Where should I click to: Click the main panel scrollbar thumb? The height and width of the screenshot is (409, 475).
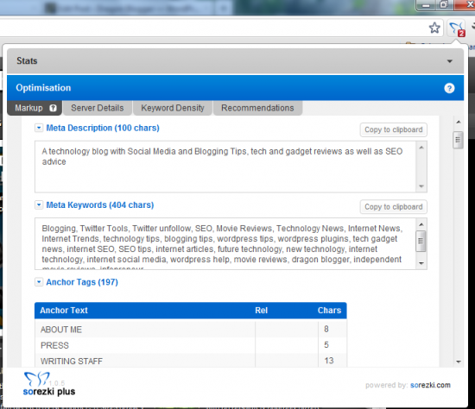point(458,140)
